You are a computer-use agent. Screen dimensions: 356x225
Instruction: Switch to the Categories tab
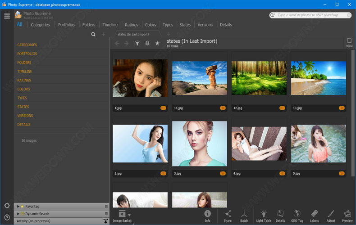pos(40,25)
